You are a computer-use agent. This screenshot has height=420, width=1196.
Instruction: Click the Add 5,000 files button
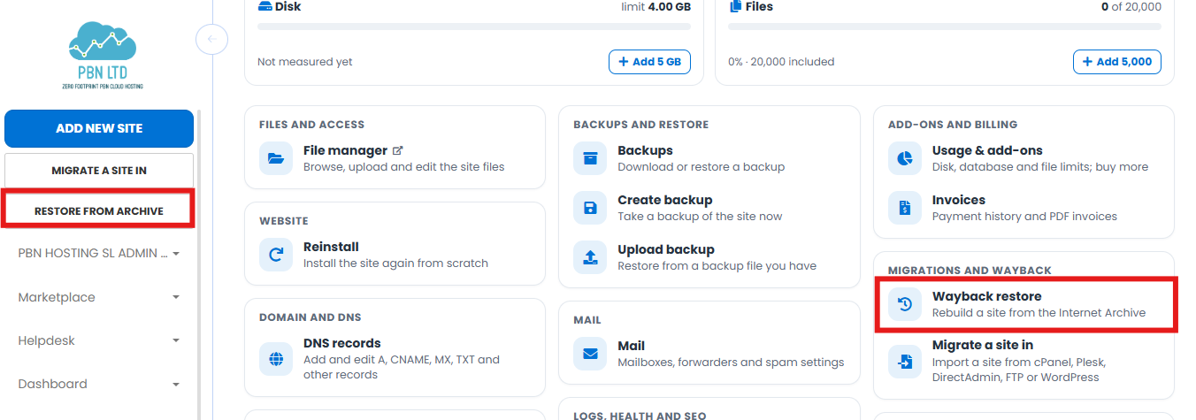point(1117,62)
